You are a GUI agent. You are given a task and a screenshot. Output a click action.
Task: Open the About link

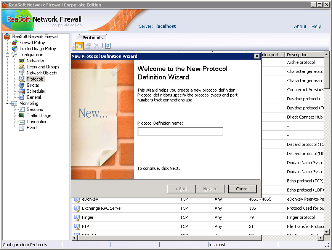300,27
